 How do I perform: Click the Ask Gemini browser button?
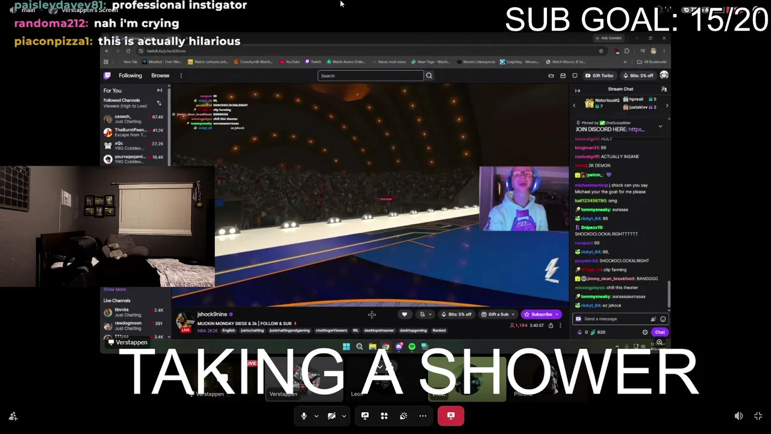click(608, 38)
